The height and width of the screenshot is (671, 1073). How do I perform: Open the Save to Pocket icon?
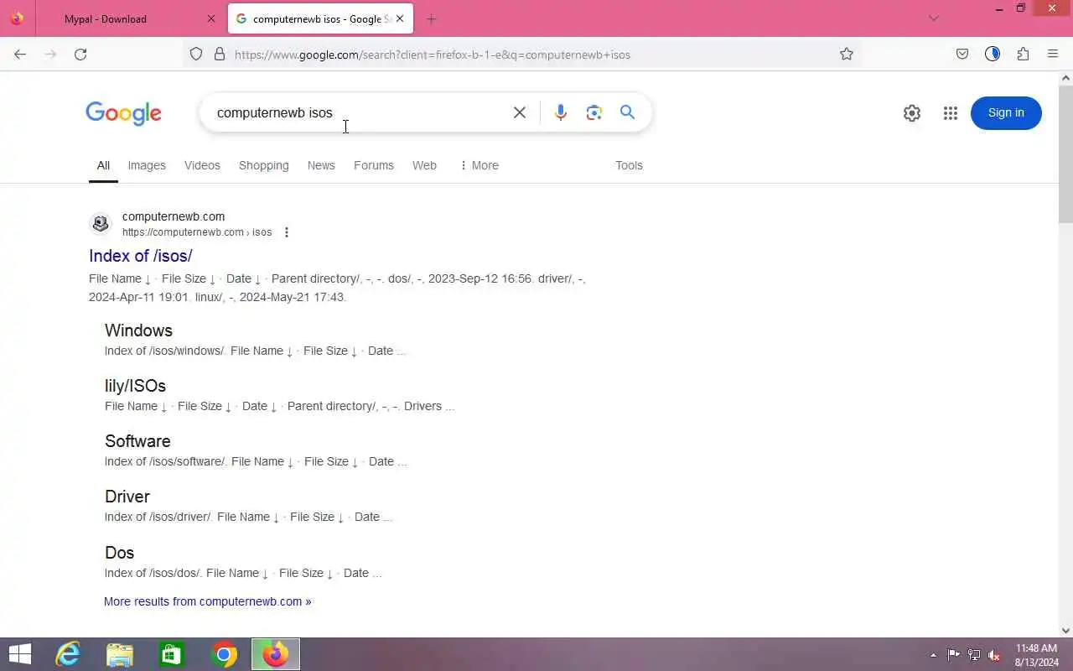[962, 55]
